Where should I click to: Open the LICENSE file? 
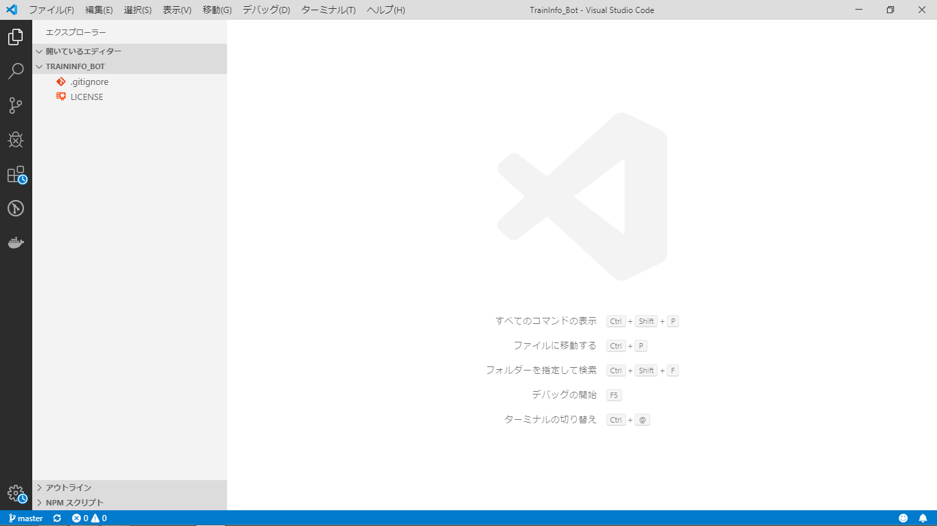130,97
